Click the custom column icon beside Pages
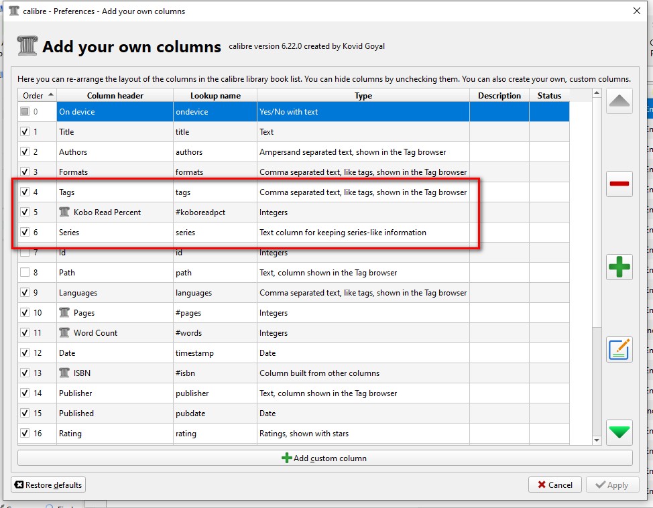 (x=64, y=312)
